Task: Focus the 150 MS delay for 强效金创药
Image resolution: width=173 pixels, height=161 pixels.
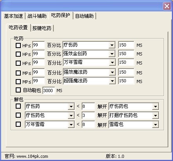Action: (x=126, y=54)
